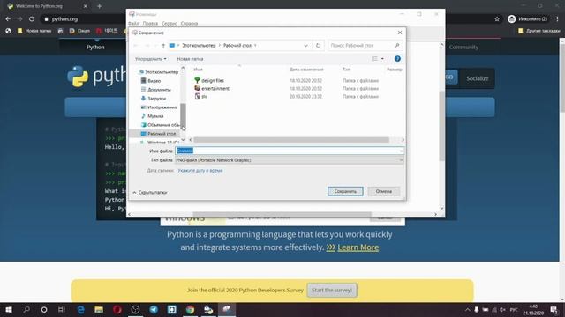Screen dimensions: 565x317
Task: Launch Microsoft Edge from taskbar
Action: point(80,309)
